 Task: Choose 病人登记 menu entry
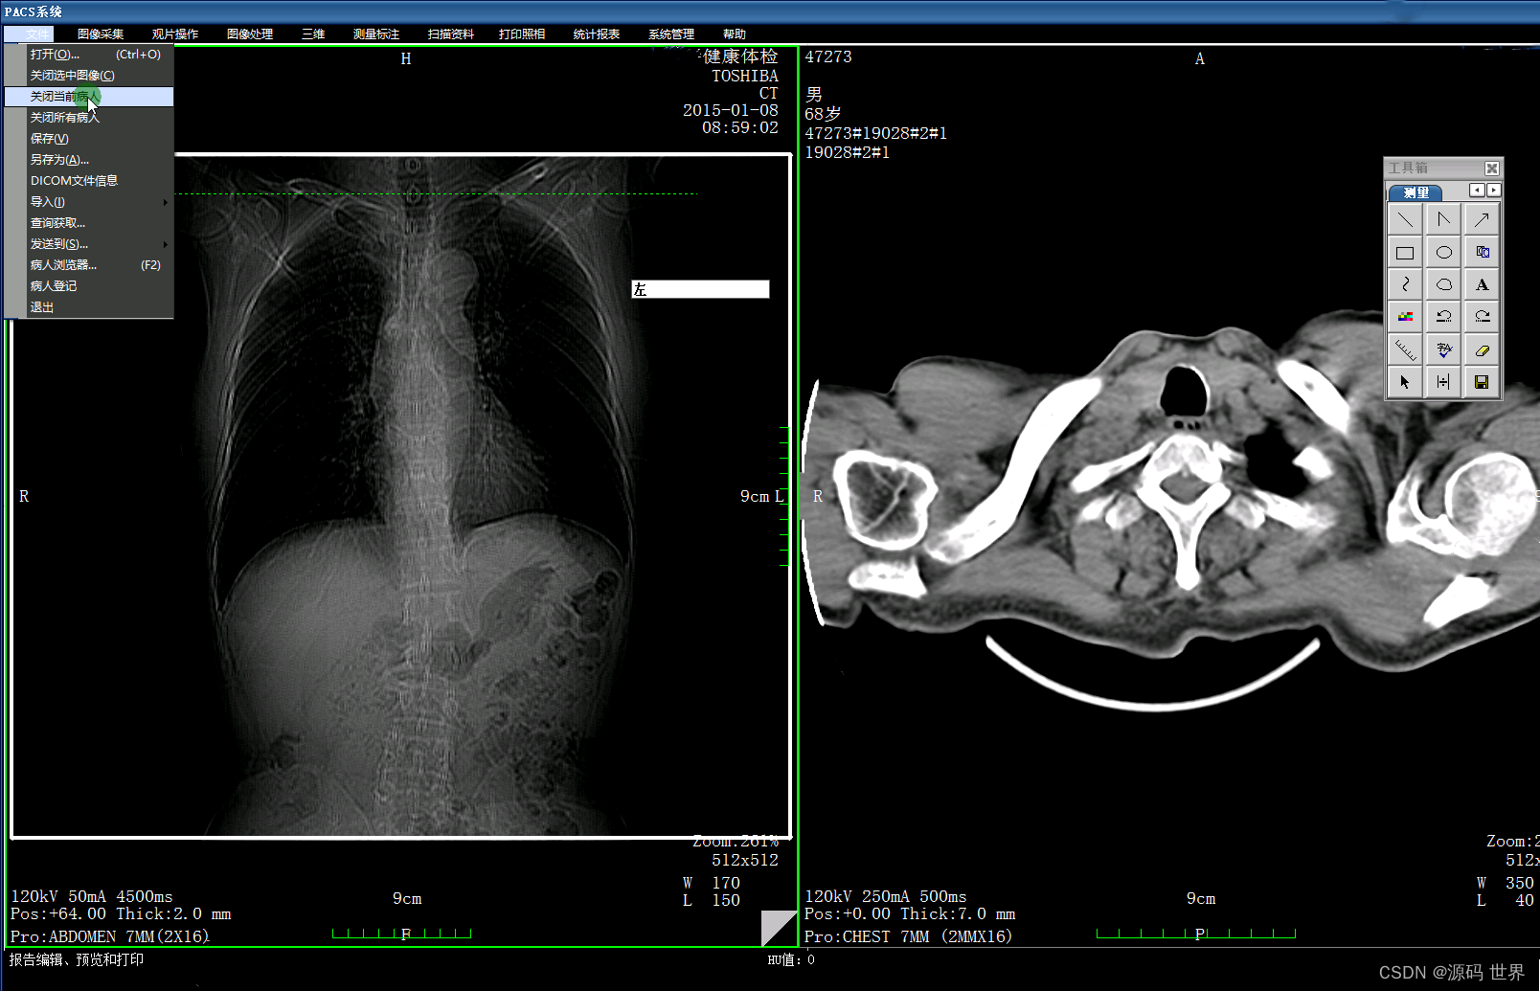89,286
